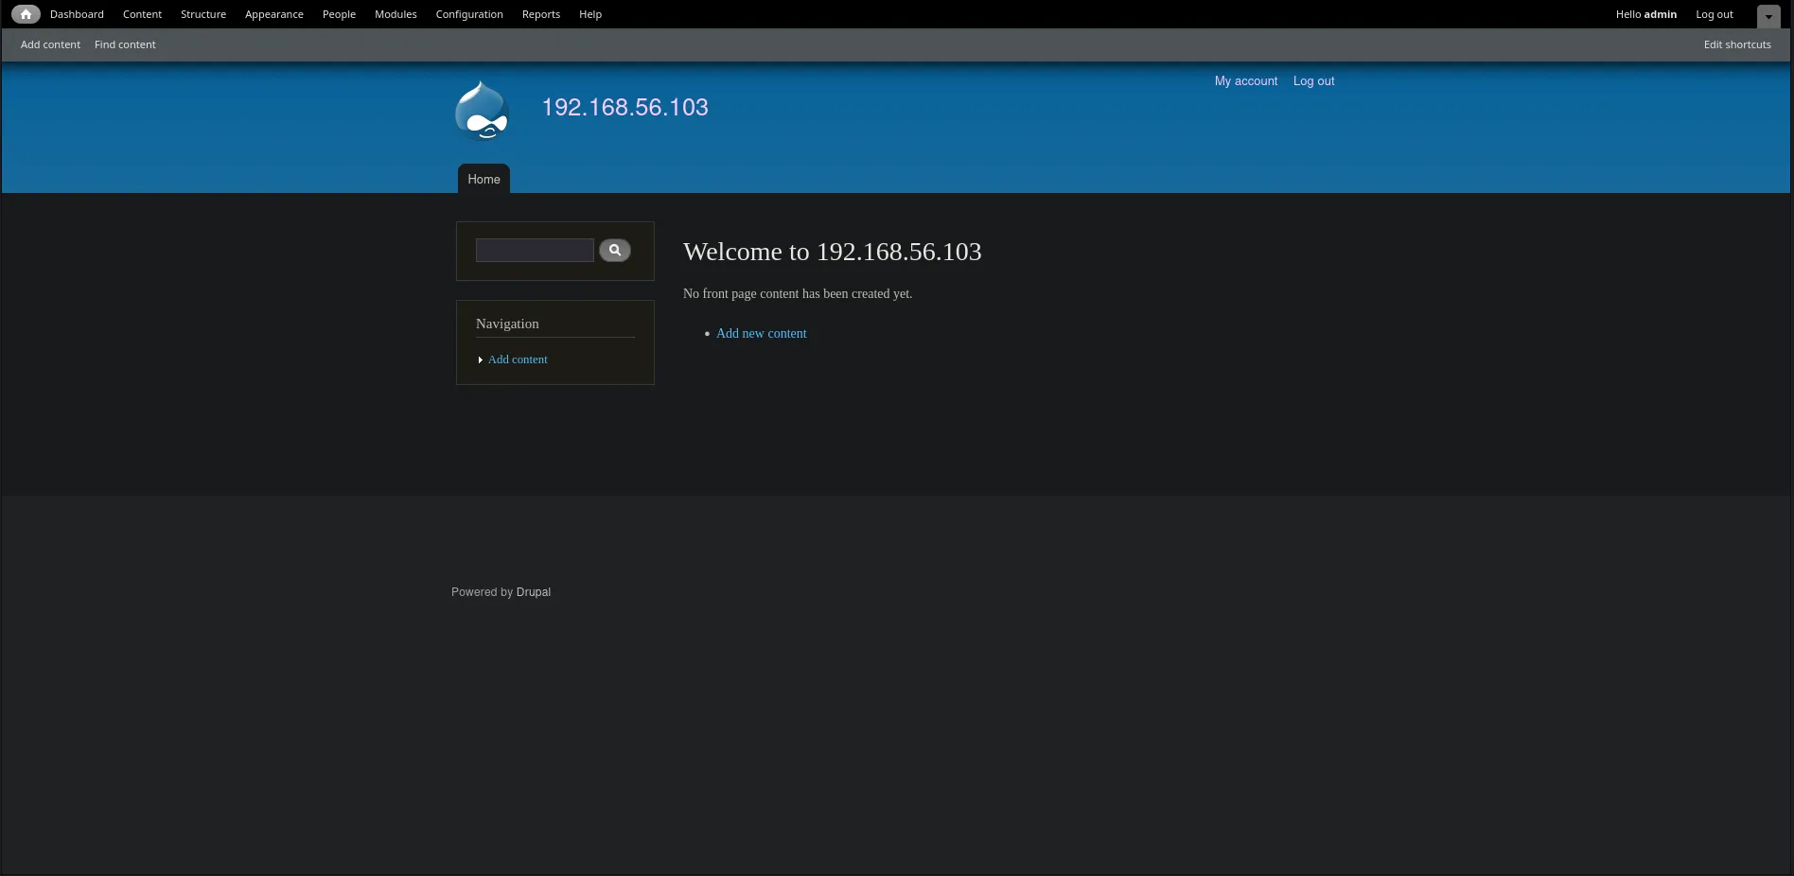Viewport: 1794px width, 876px height.
Task: Click the home icon in admin toolbar
Action: click(26, 14)
